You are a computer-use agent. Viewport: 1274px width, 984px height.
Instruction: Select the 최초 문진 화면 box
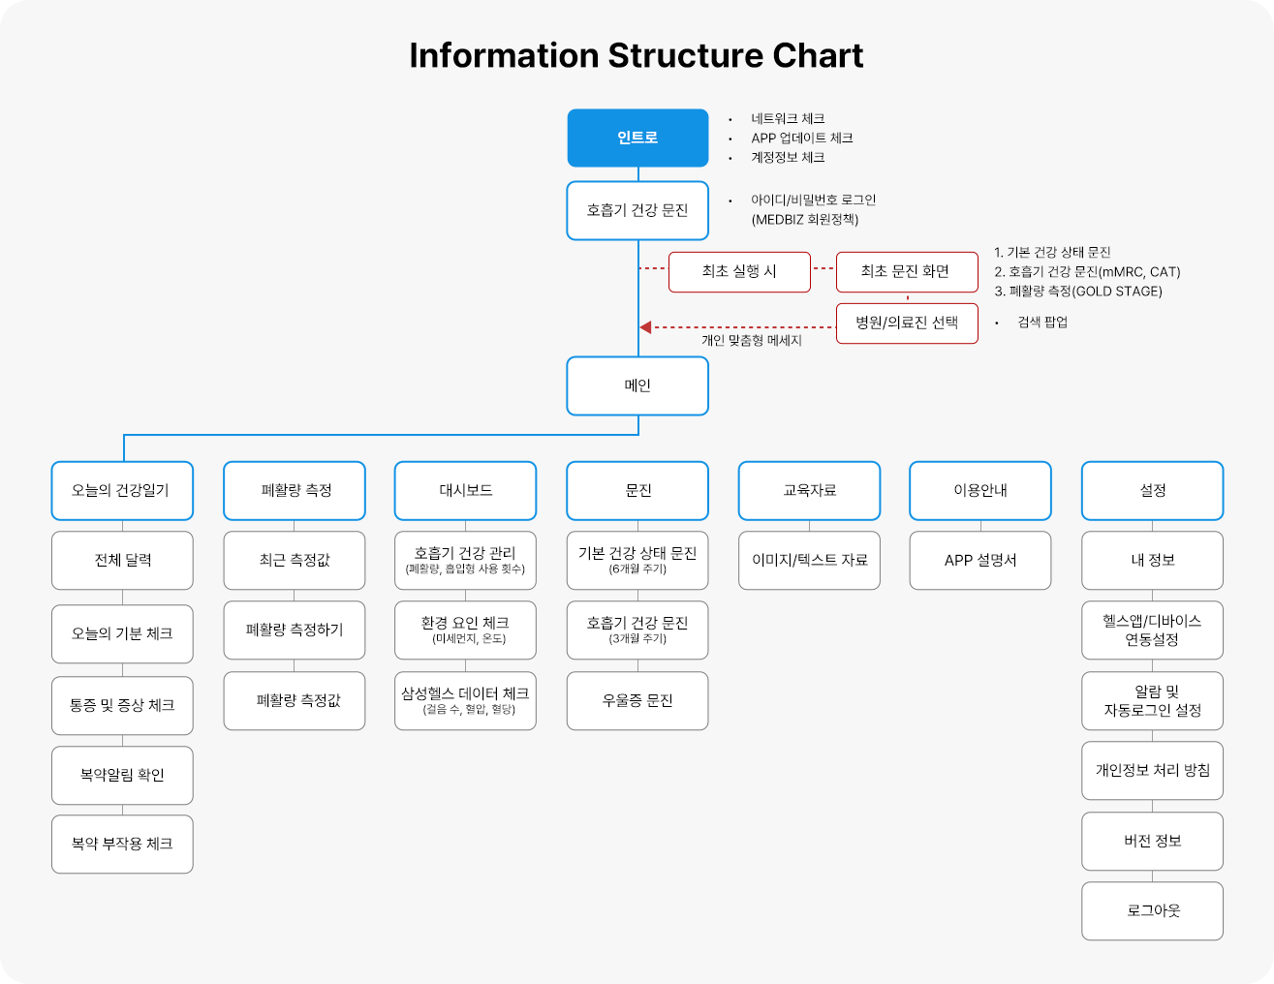(x=906, y=271)
